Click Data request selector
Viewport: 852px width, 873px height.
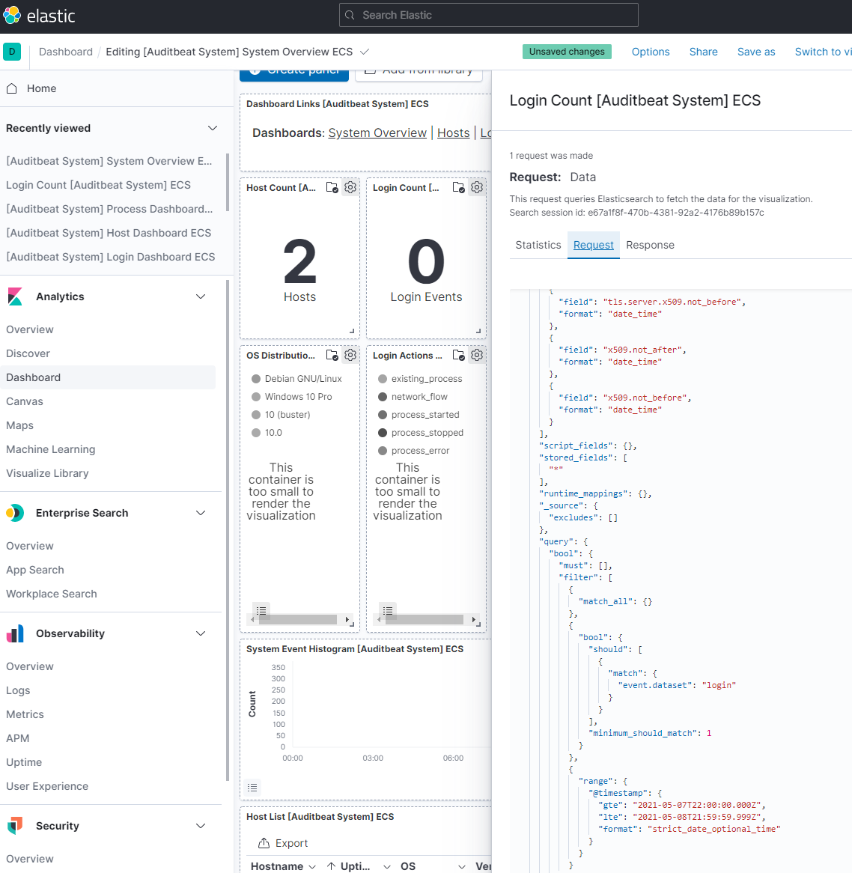(x=583, y=177)
